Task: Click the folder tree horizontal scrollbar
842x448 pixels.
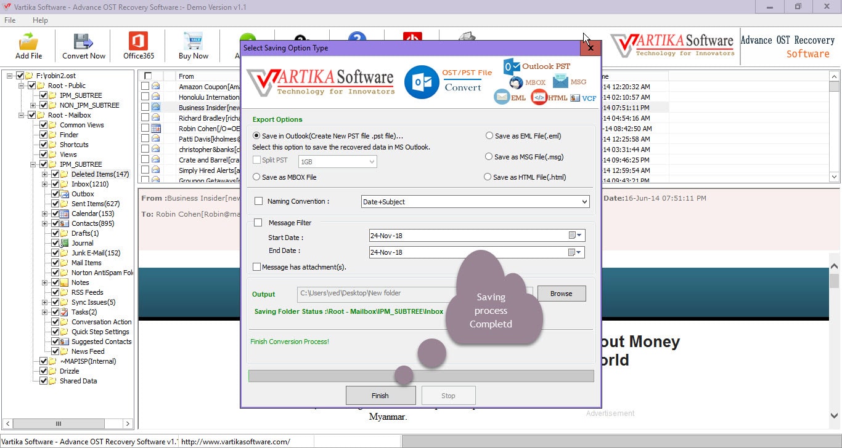Action: (67, 423)
